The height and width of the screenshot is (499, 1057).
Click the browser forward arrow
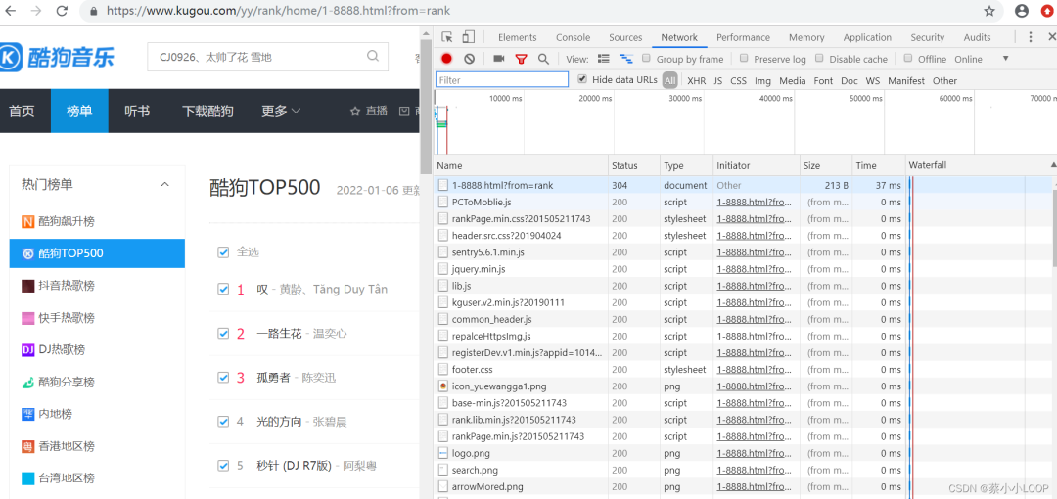36,11
